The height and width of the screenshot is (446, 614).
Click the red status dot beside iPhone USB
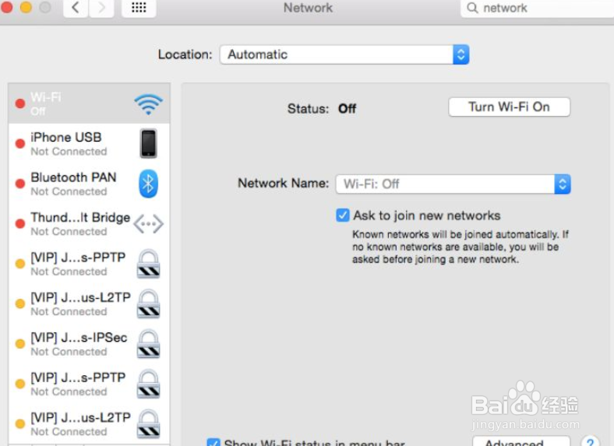tap(20, 143)
